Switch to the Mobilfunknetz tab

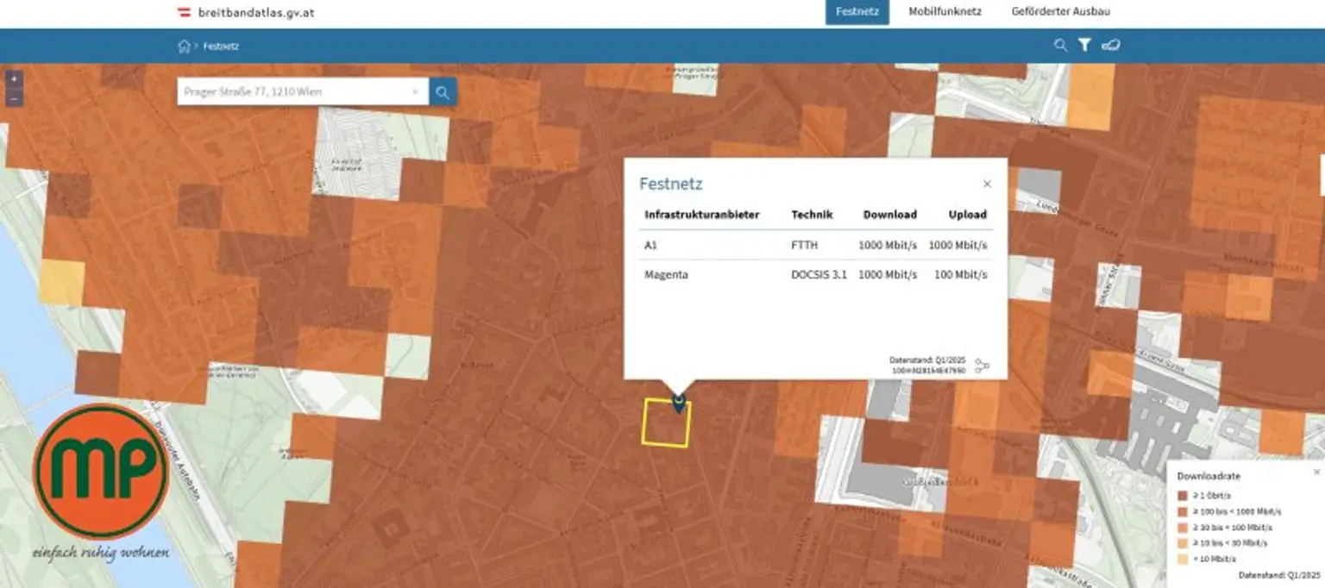[x=945, y=12]
